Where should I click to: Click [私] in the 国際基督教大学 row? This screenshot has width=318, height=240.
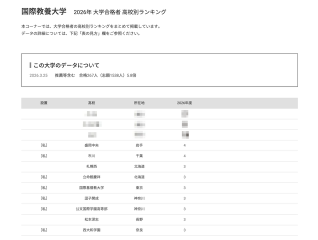tap(44, 187)
